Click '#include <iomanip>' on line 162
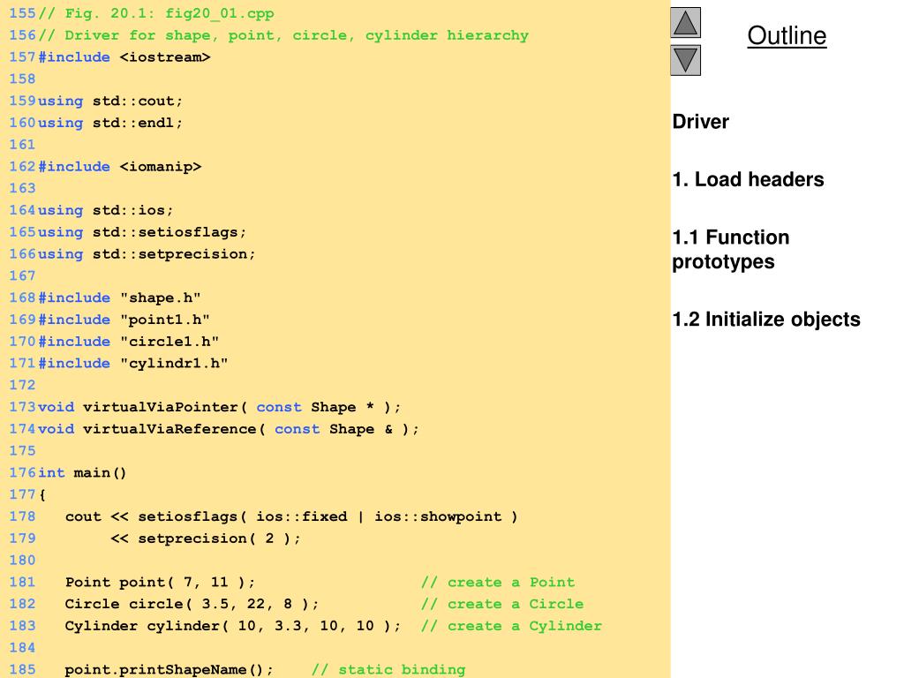Screen dimensions: 904x678 119,167
